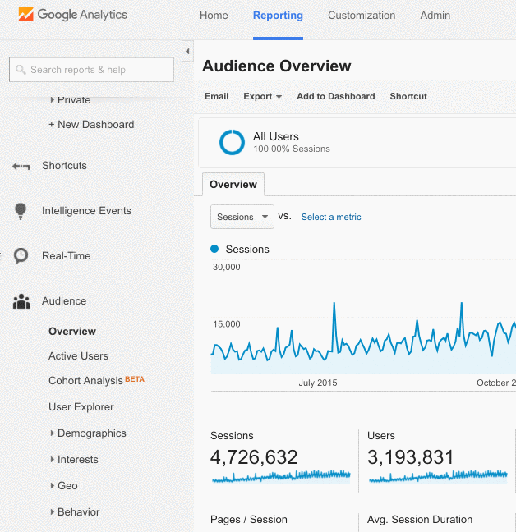Expand the Behavior section

coord(53,512)
